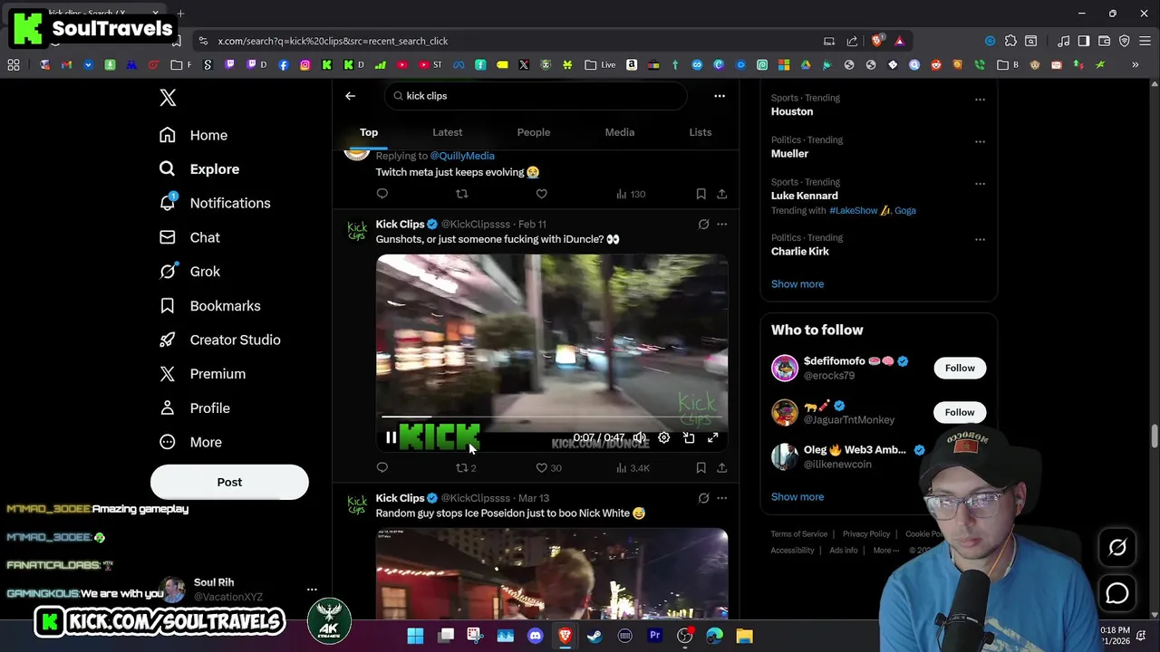The height and width of the screenshot is (652, 1160).
Task: Open Chat in the sidebar
Action: click(x=188, y=237)
